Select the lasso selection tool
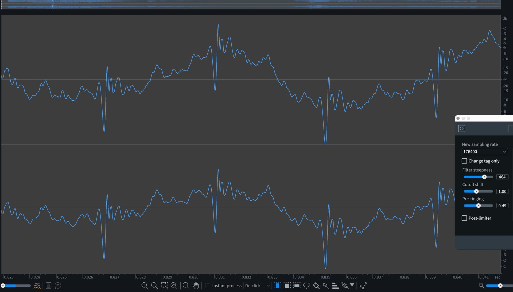This screenshot has width=513, height=292. [306, 286]
